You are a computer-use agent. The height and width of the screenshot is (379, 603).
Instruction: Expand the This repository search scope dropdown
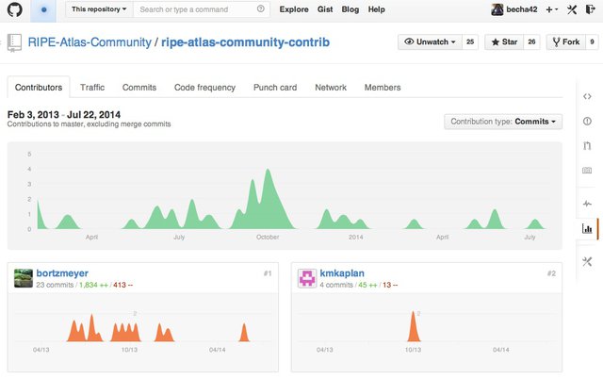pyautogui.click(x=99, y=9)
